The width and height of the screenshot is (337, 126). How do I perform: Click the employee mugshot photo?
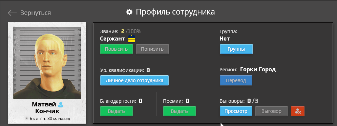coord(47,63)
